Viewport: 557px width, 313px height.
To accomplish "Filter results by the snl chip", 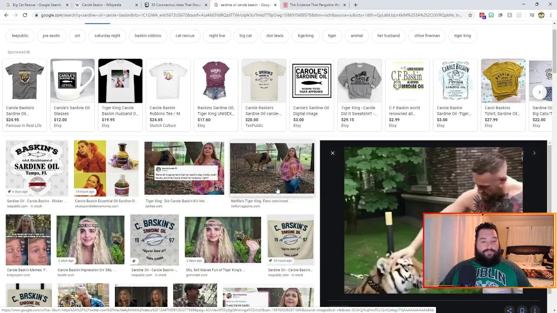I will click(x=77, y=36).
